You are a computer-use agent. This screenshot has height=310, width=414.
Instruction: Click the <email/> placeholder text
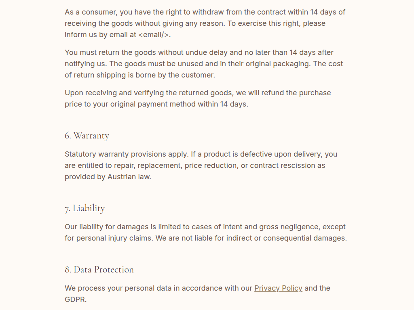pyautogui.click(x=154, y=35)
